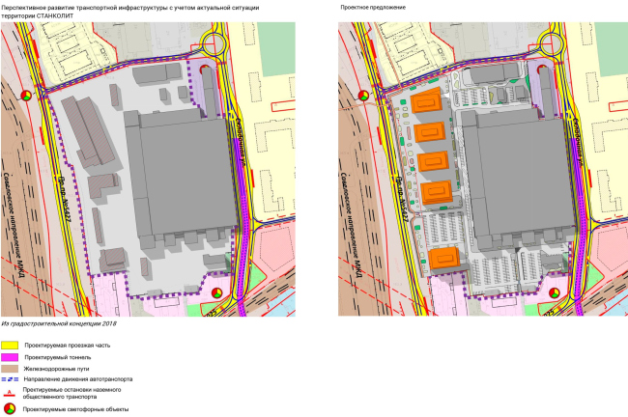This screenshot has height=417, width=628.
Task: Click the magenta 'Проектируемый тоннель' swatch
Action: [11, 356]
